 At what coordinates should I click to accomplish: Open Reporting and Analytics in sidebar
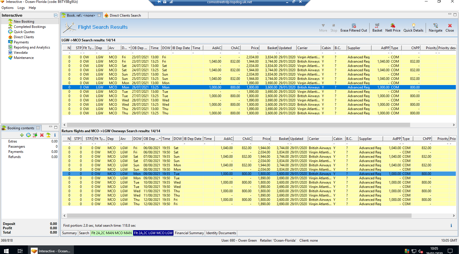tap(32, 47)
